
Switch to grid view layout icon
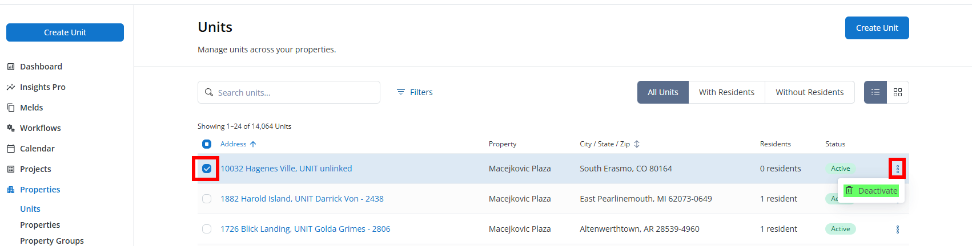tap(898, 92)
